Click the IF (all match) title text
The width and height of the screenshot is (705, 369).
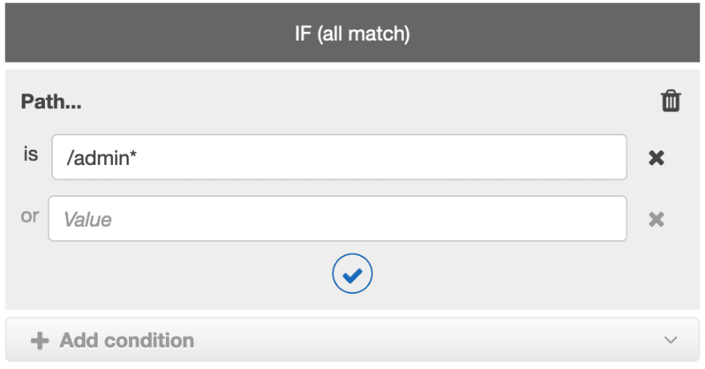coord(352,34)
